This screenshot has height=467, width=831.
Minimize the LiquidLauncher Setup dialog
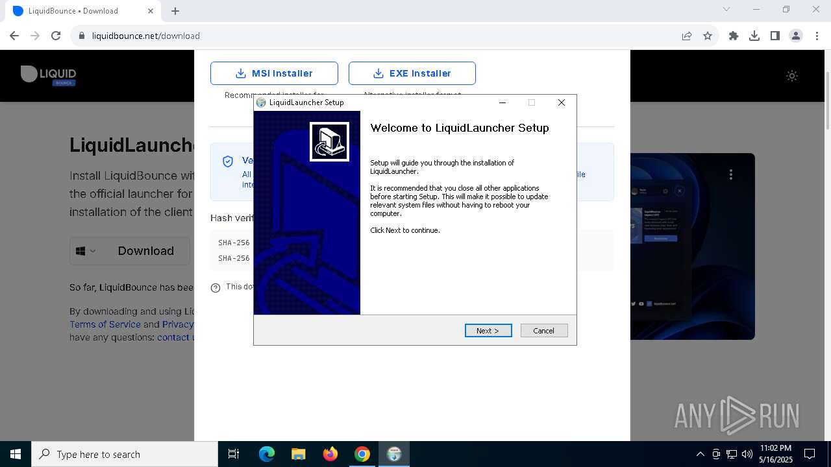coord(502,102)
